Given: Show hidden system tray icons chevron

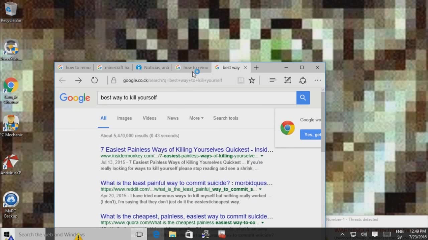Looking at the screenshot, I should [x=342, y=234].
